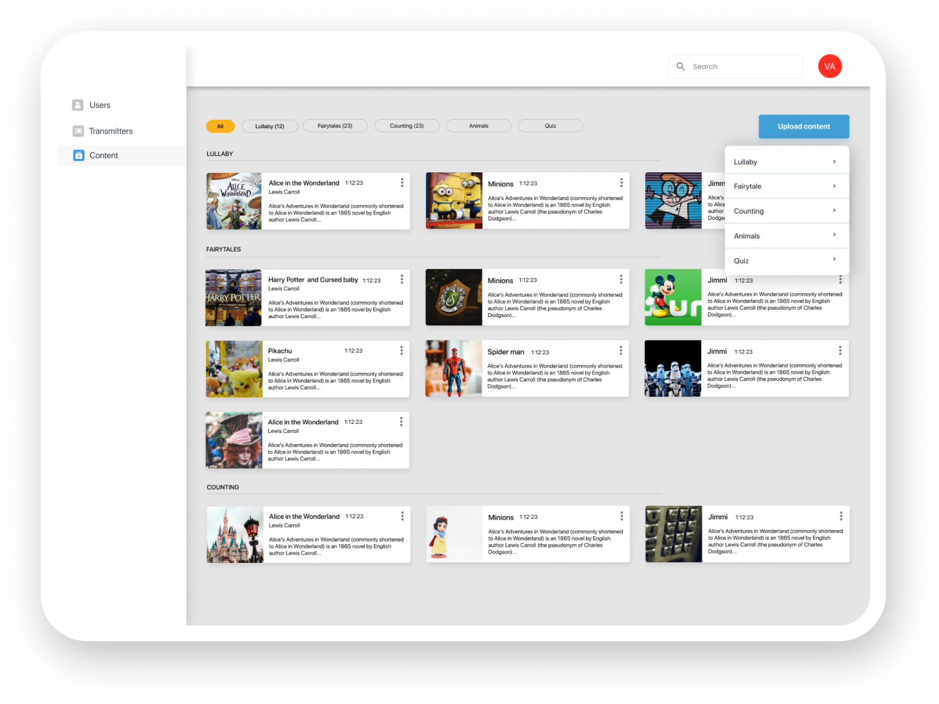The width and height of the screenshot is (939, 704).
Task: Open options menu for Counting Minions card
Action: pyautogui.click(x=621, y=516)
